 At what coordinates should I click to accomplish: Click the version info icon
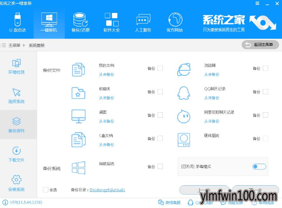[x=5, y=203]
